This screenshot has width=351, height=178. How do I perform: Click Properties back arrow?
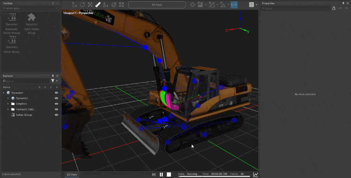point(341,8)
